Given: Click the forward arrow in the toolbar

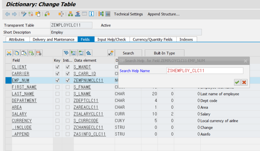Looking at the screenshot, I should [x=14, y=14].
